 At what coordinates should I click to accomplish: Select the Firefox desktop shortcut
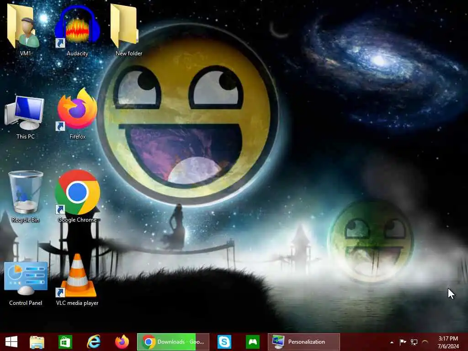tap(77, 109)
